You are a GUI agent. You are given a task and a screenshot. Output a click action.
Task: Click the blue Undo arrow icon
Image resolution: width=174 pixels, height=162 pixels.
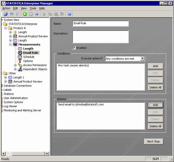pyautogui.click(x=12, y=14)
